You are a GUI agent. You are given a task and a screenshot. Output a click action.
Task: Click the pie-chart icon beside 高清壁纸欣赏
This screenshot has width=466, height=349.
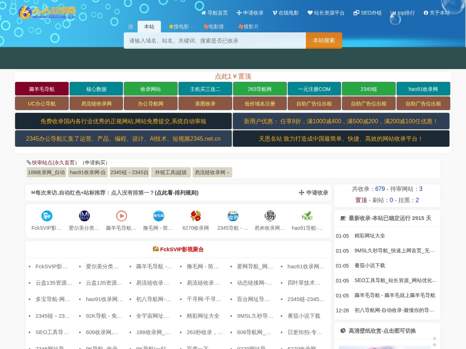click(x=343, y=331)
